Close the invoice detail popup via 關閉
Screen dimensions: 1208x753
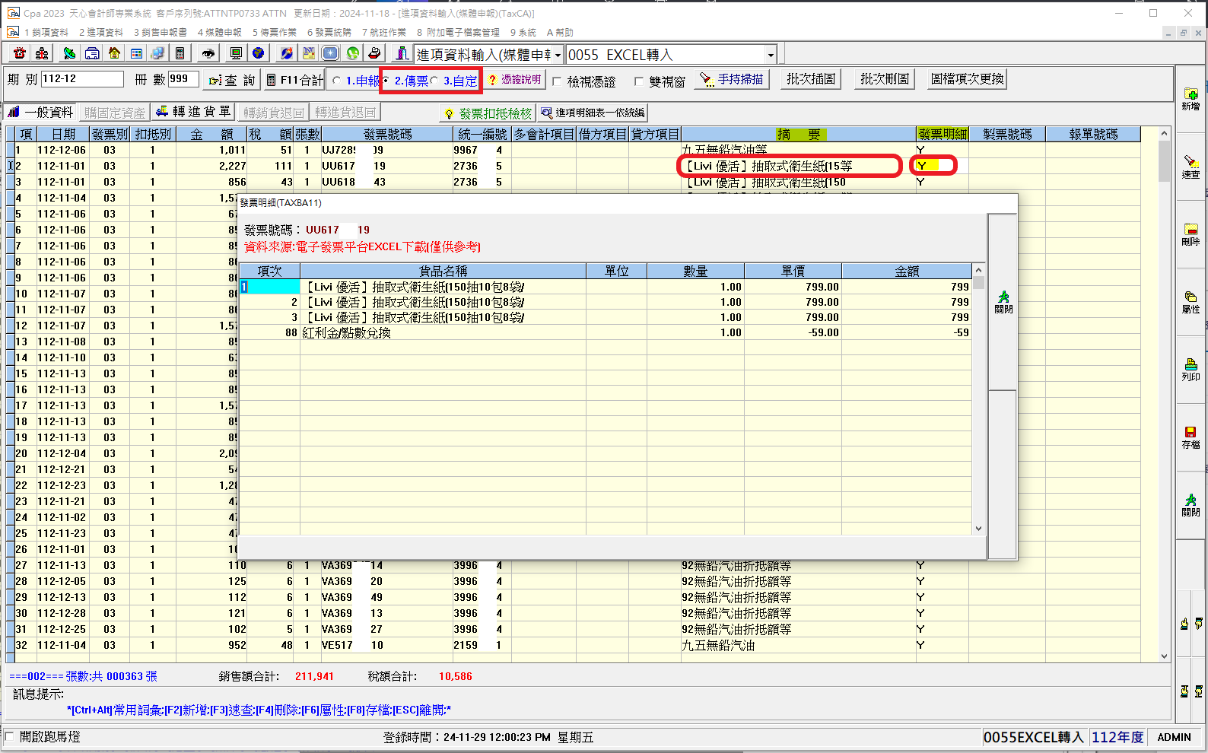point(1003,301)
